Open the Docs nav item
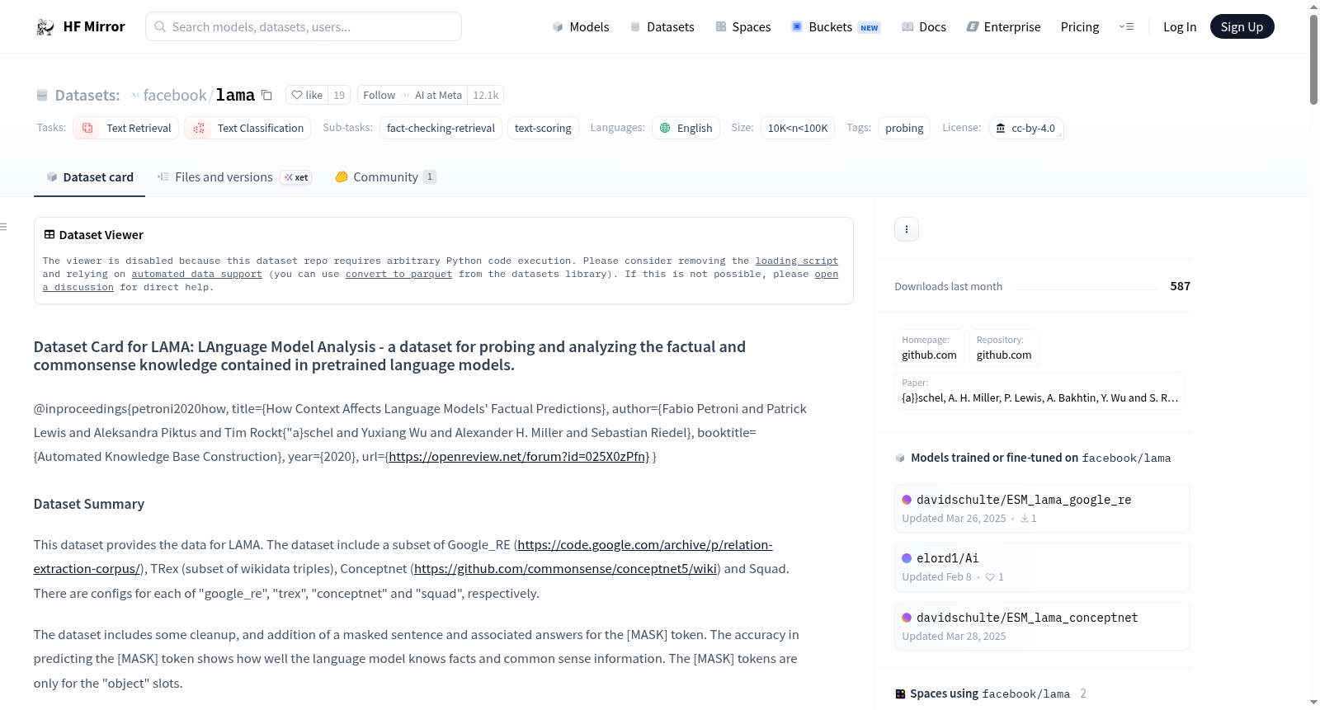Image resolution: width=1320 pixels, height=710 pixels. [x=924, y=26]
